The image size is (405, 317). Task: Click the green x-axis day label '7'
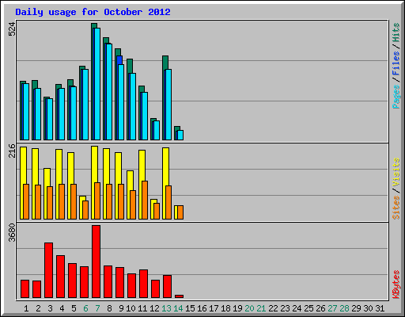[x=97, y=308]
